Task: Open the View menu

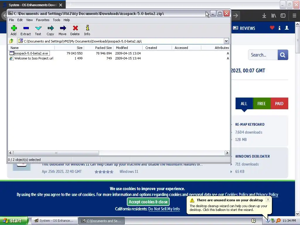Action: (29, 20)
